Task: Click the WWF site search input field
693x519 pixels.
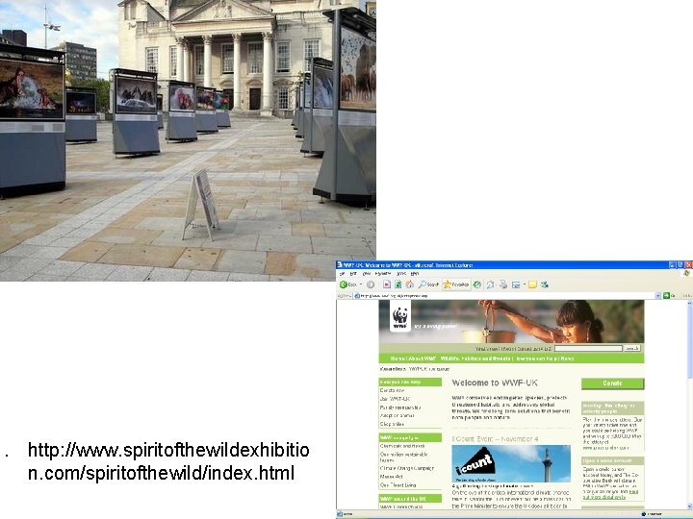Action: click(588, 349)
